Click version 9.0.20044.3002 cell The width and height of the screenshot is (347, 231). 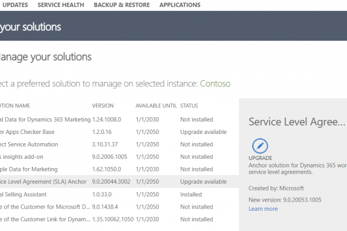point(111,182)
